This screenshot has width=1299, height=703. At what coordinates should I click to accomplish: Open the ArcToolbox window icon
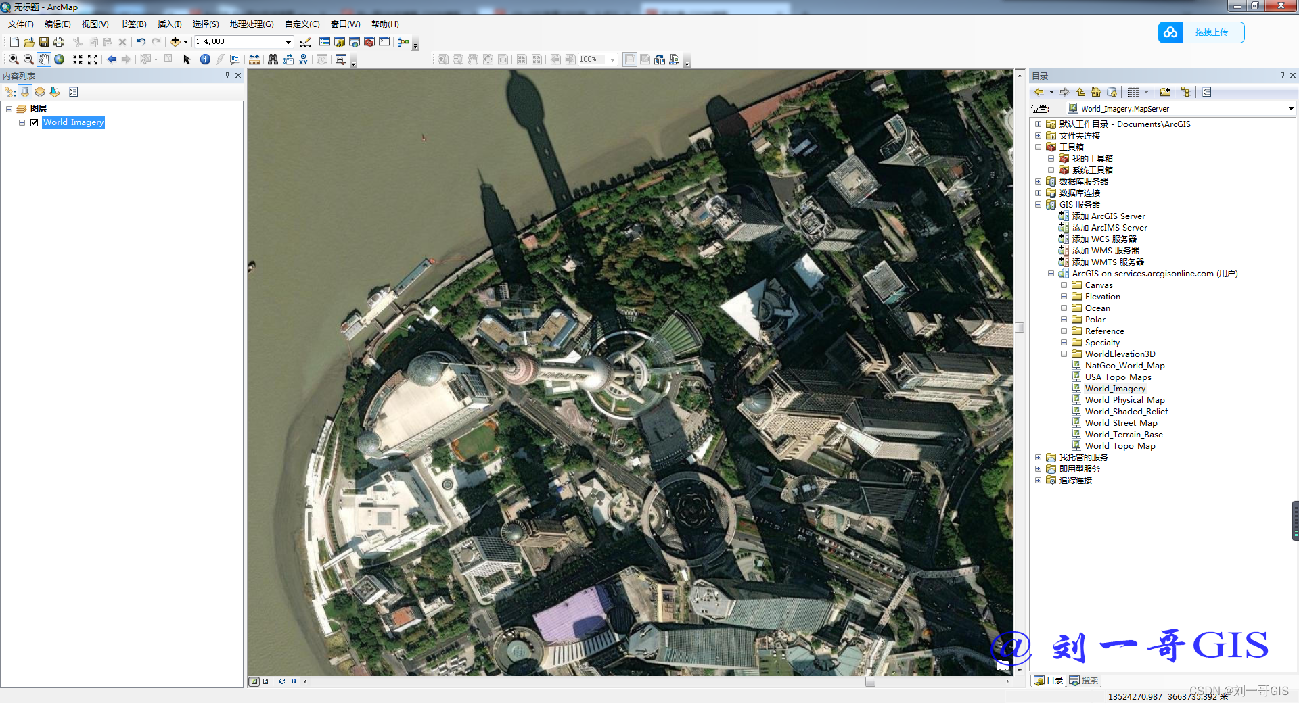coord(369,42)
